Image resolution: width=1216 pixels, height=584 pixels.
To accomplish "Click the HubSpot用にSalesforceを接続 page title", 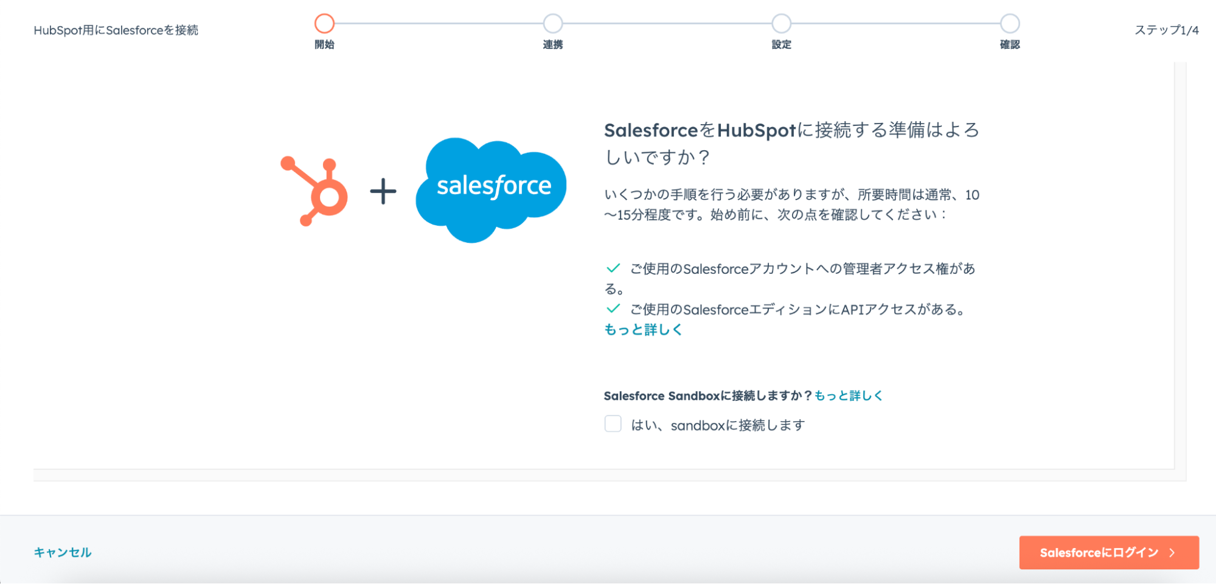I will pyautogui.click(x=116, y=30).
